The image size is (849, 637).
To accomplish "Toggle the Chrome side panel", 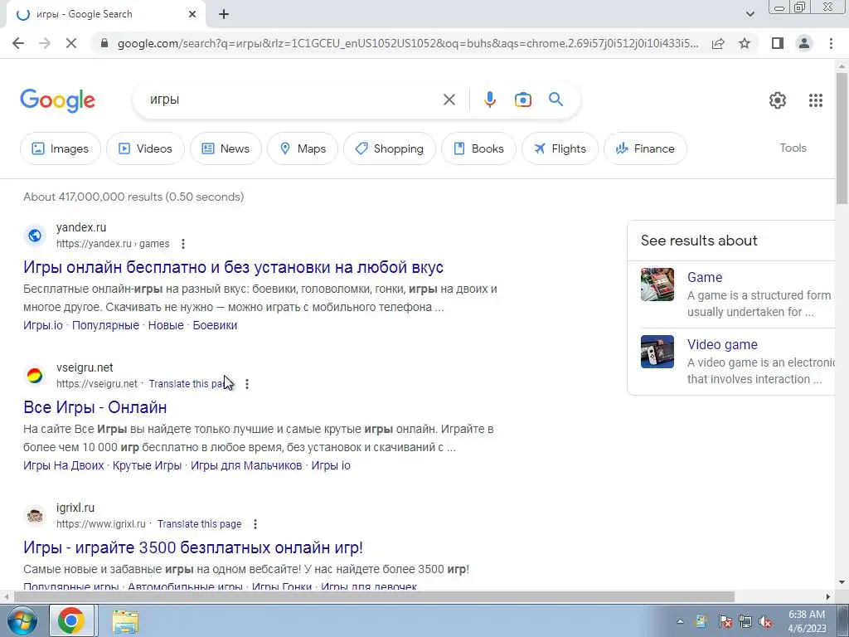I will pyautogui.click(x=778, y=43).
